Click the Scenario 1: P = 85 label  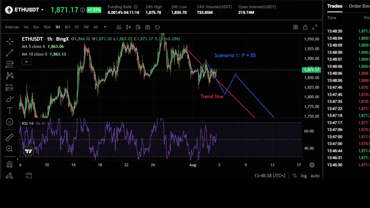pyautogui.click(x=235, y=55)
